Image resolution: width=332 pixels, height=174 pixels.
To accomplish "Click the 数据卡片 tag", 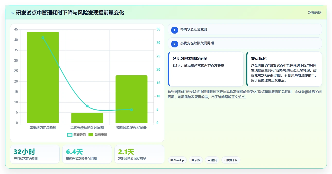I will [x=231, y=160].
